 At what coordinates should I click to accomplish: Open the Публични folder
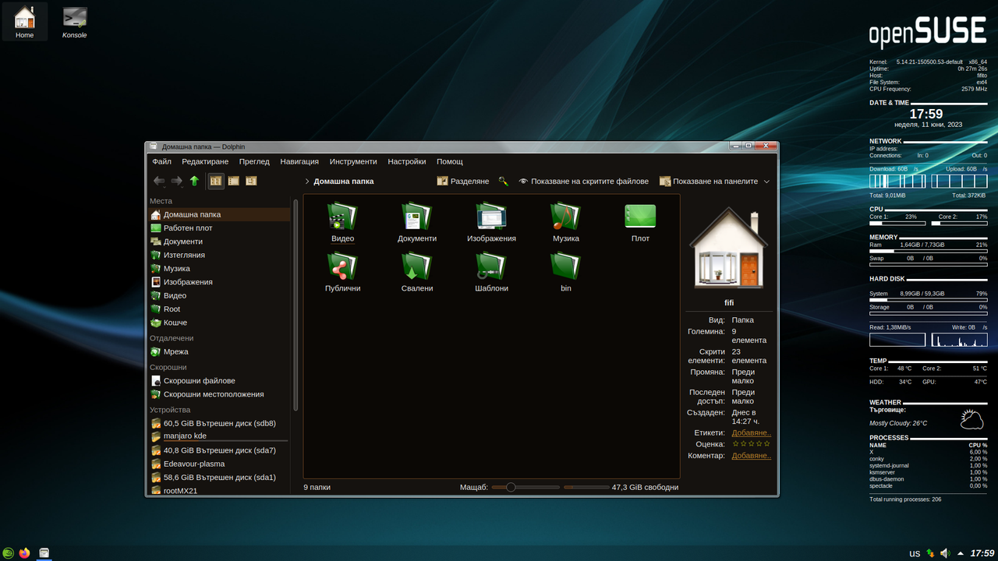(x=342, y=273)
